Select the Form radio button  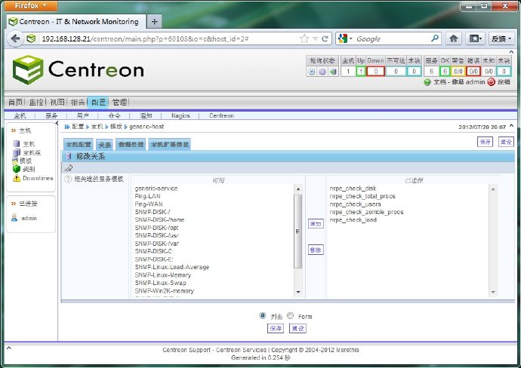[x=291, y=315]
